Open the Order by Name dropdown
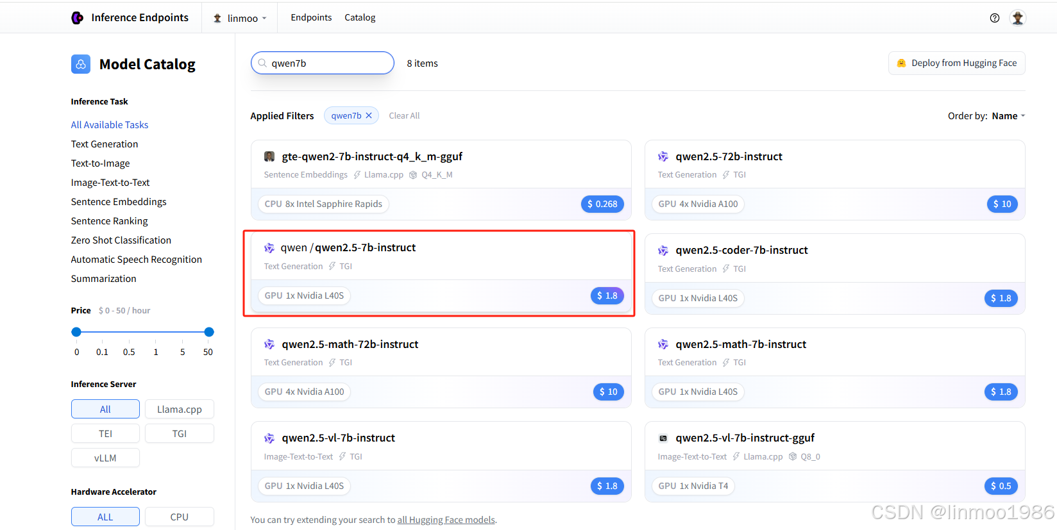The image size is (1057, 530). (x=1008, y=115)
